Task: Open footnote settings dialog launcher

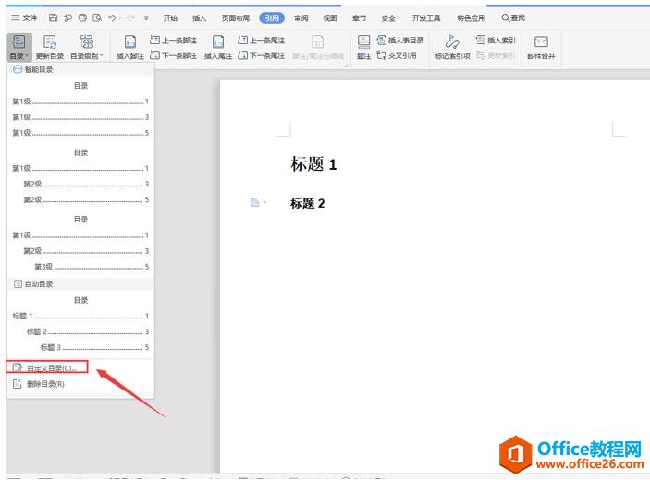Action: point(346,65)
